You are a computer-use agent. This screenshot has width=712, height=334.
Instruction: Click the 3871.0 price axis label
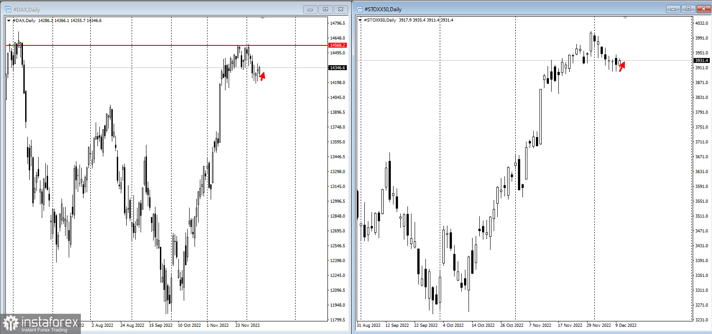(702, 83)
